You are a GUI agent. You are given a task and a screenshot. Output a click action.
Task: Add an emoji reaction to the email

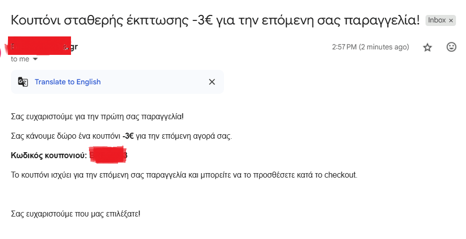[x=451, y=47]
